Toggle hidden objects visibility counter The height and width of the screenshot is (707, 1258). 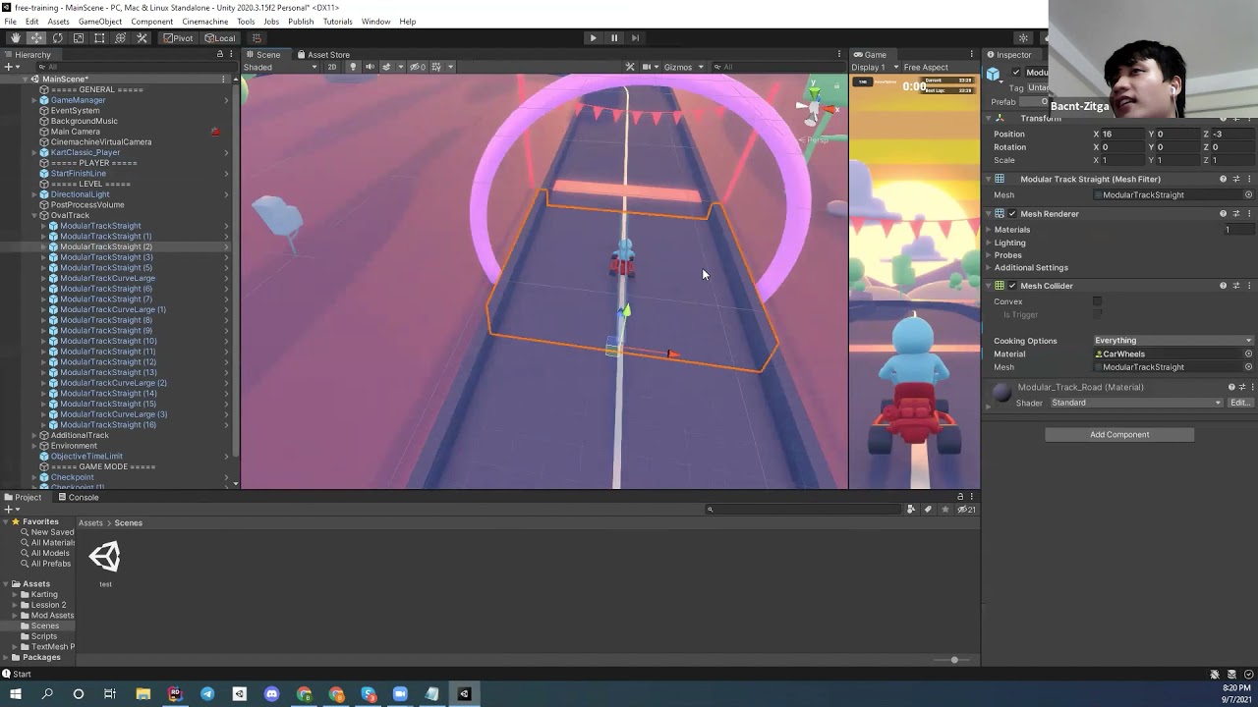(418, 67)
